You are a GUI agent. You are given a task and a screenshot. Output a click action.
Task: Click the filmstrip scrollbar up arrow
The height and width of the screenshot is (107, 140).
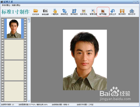[29, 19]
